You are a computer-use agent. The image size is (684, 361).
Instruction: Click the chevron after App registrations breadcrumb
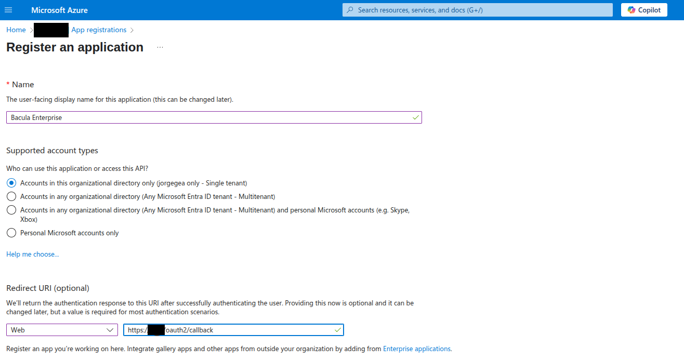(132, 30)
